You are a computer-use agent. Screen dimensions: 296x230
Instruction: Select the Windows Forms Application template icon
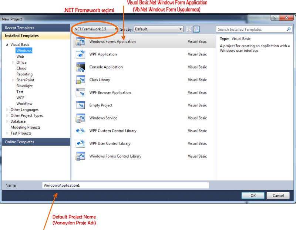(80, 42)
